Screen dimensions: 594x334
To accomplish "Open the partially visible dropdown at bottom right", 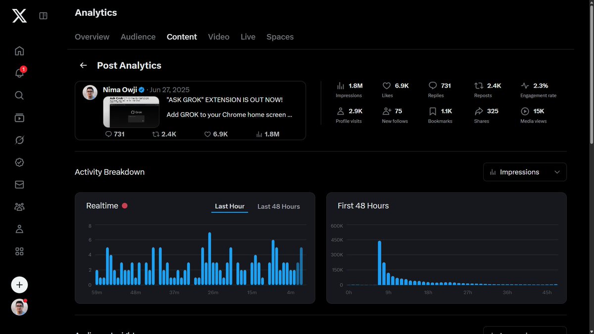I will tap(525, 330).
